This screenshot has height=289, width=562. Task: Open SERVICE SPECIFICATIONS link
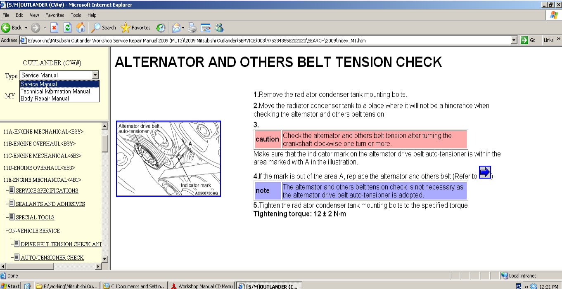coord(47,190)
